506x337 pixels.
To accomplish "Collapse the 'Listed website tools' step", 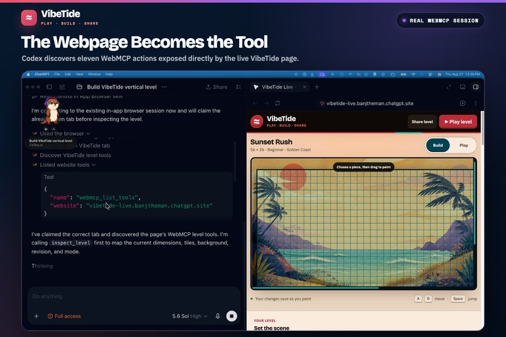I will 67,165.
